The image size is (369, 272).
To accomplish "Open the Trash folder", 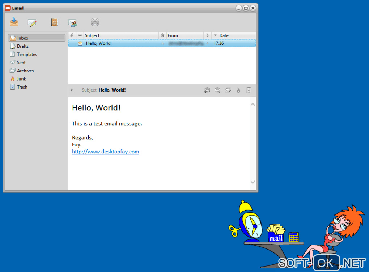I will tap(22, 87).
